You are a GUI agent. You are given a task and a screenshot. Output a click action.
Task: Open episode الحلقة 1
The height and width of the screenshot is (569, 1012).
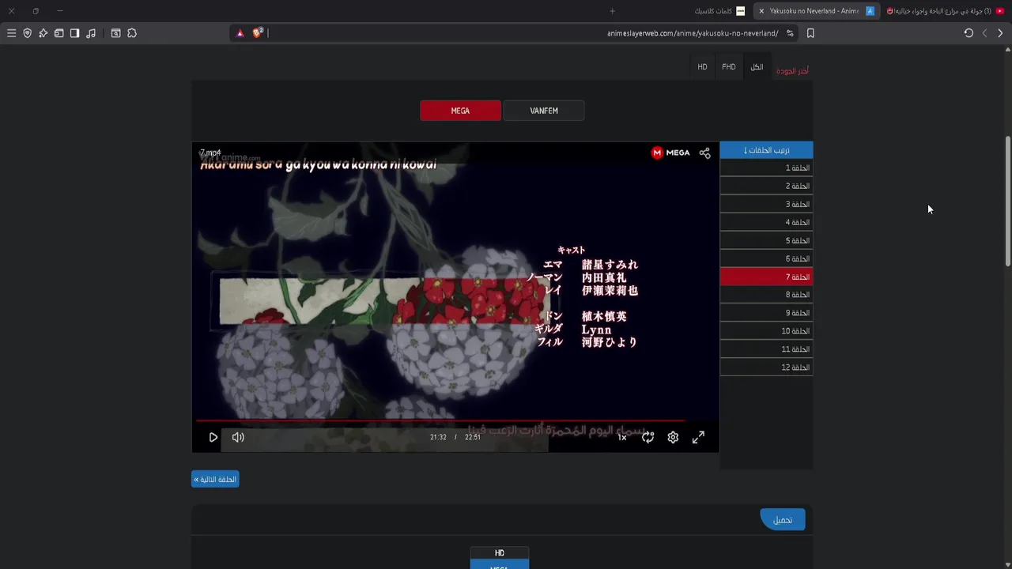pyautogui.click(x=766, y=168)
